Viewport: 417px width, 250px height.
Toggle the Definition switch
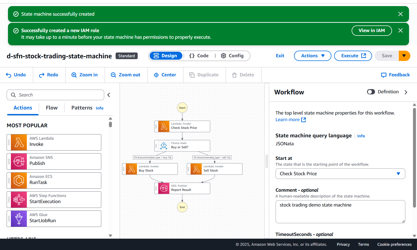(371, 92)
